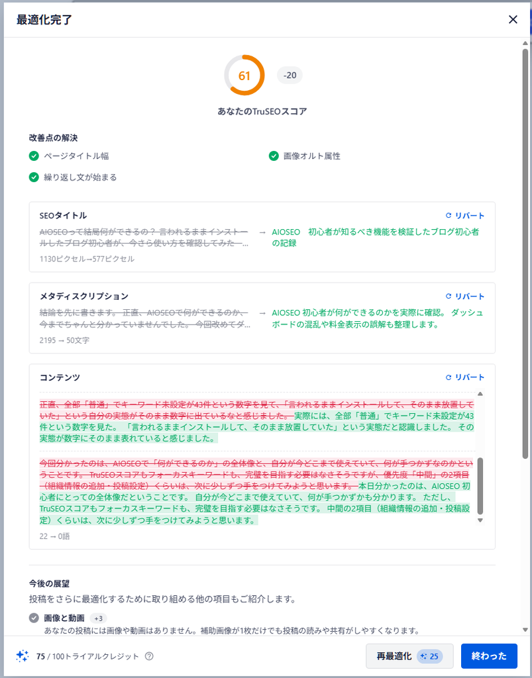Click the 再最適化 button
This screenshot has height=678, width=532.
(409, 656)
